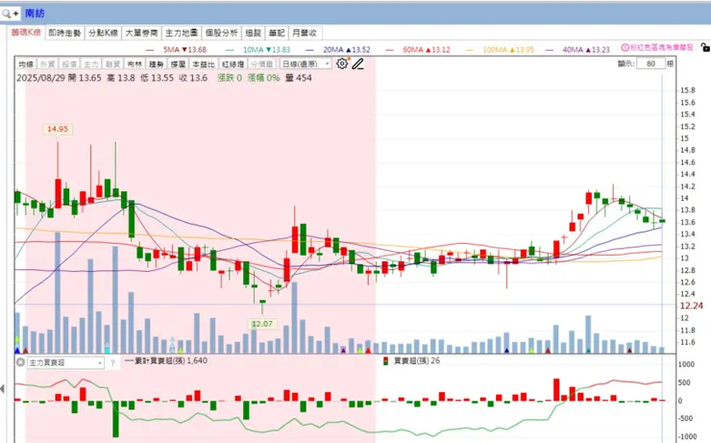The image size is (711, 443).
Task: Switch to the 月營收 tab
Action: point(306,33)
